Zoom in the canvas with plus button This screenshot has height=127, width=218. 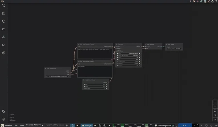(215, 102)
